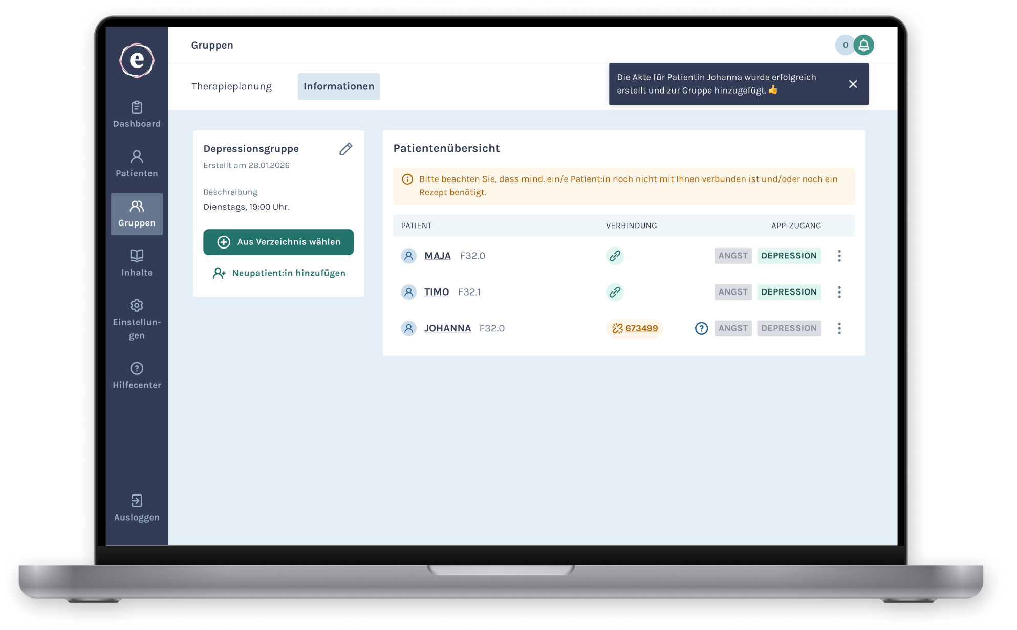Click Neupatient:in hinzufügen link
This screenshot has height=630, width=1017.
279,273
